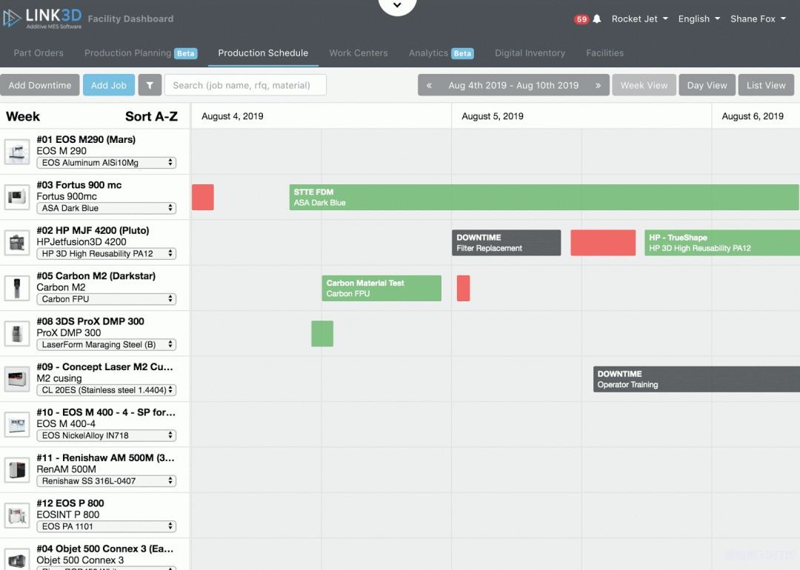
Task: Select the #11 Renishaw AM 500M thumbnail
Action: (x=17, y=469)
